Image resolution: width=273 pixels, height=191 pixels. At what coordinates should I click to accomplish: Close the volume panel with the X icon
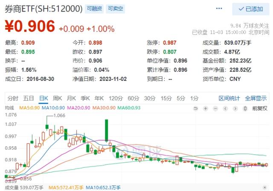(x=264, y=188)
